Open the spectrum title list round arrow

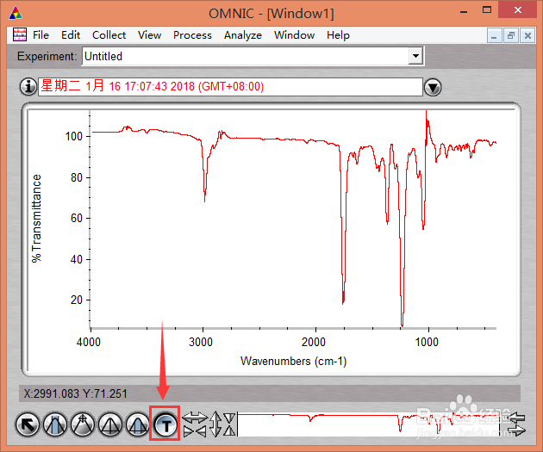[433, 87]
